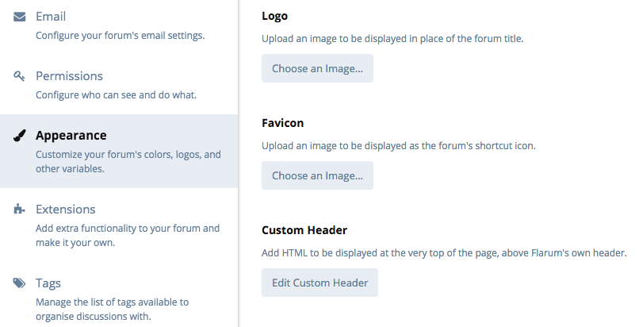Click the Custom Header section heading
This screenshot has width=639, height=327.
pyautogui.click(x=304, y=230)
